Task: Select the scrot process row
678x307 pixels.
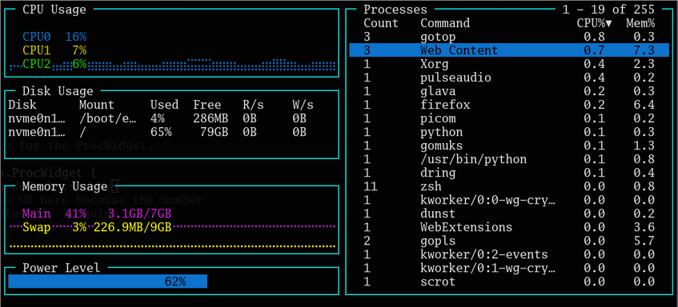Action: (509, 282)
